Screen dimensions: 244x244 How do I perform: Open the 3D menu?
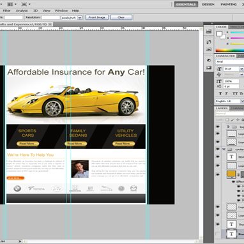[35, 11]
